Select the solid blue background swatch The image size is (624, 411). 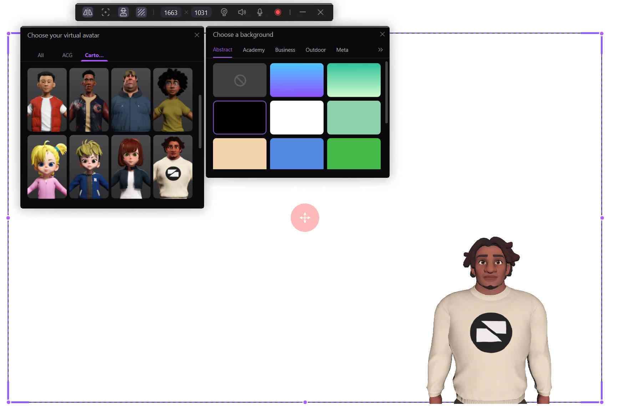[297, 154]
